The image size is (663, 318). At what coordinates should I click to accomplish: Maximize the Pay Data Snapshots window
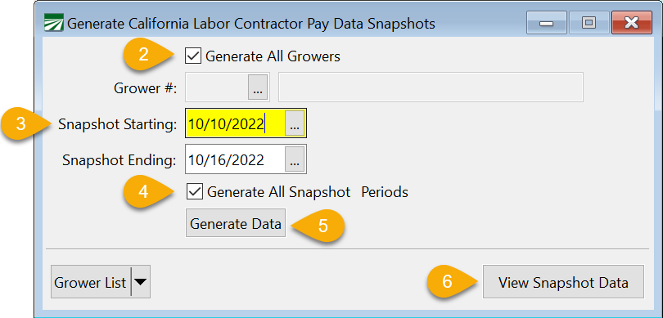(589, 23)
